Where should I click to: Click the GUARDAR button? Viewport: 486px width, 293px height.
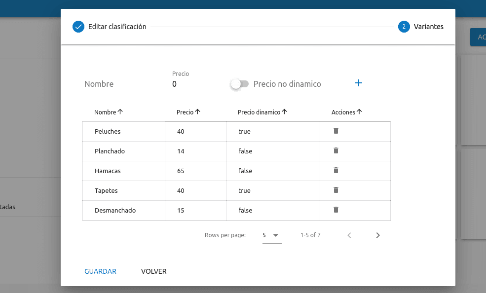point(101,271)
